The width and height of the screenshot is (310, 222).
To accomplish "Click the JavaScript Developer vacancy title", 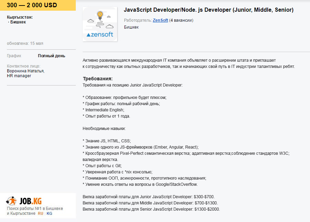I will tap(209, 10).
